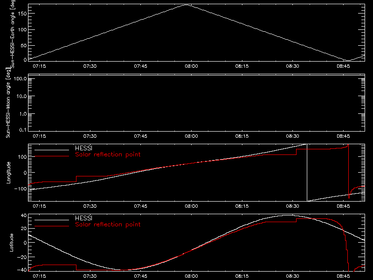Image resolution: width=373 pixels, height=280 pixels.
Task: Click 07:15 under the Latitude plot
Action: (39, 276)
